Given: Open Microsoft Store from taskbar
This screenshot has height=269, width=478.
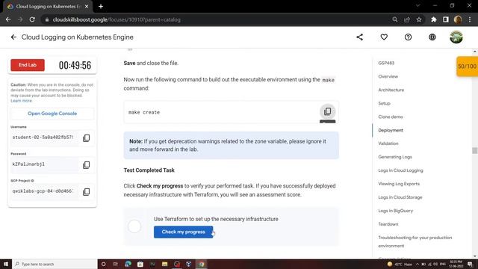Looking at the screenshot, I should pyautogui.click(x=140, y=264).
